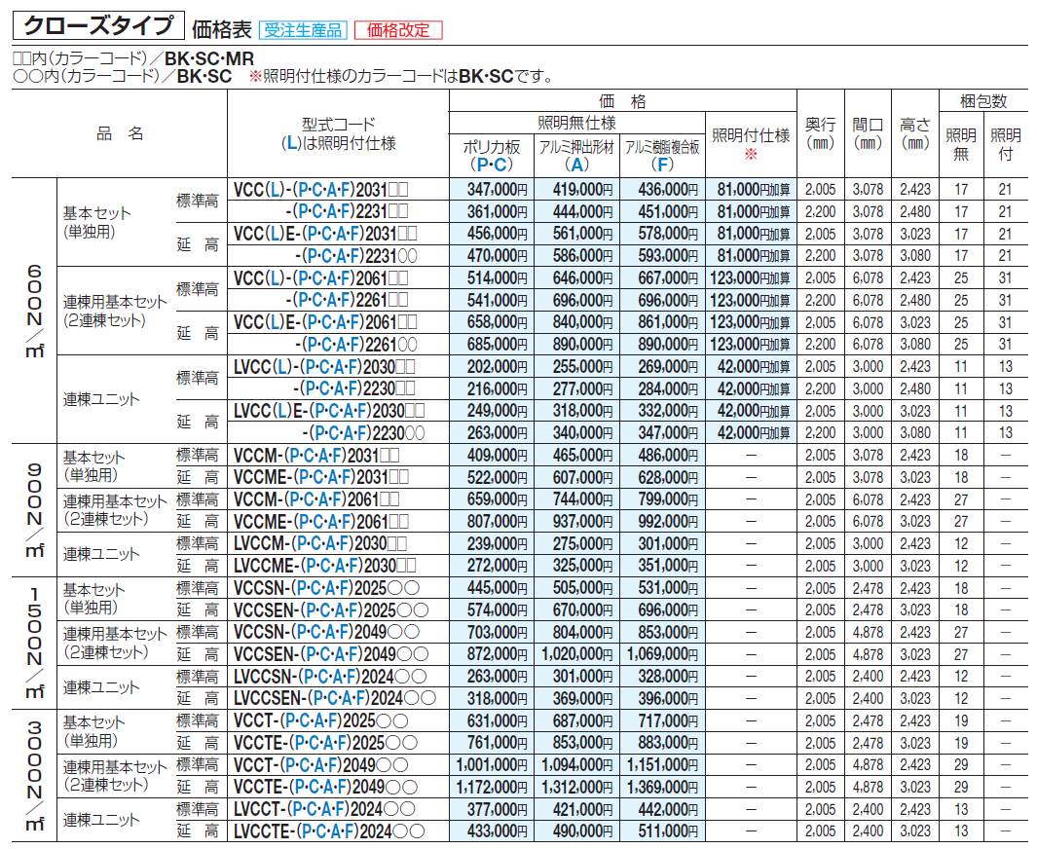Click model code LVCCTE-(P·C·A·F)2024
1037x849 pixels.
point(329,831)
